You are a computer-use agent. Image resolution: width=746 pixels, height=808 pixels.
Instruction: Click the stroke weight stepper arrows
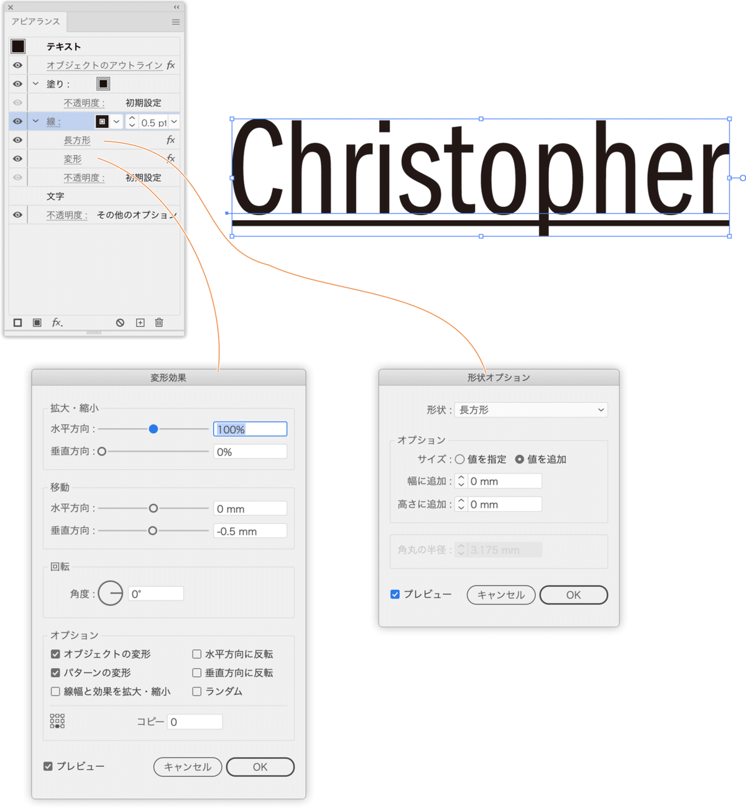click(132, 122)
